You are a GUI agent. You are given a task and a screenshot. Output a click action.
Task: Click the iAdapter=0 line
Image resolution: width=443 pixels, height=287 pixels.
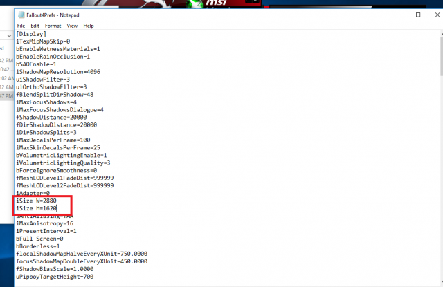coord(33,194)
